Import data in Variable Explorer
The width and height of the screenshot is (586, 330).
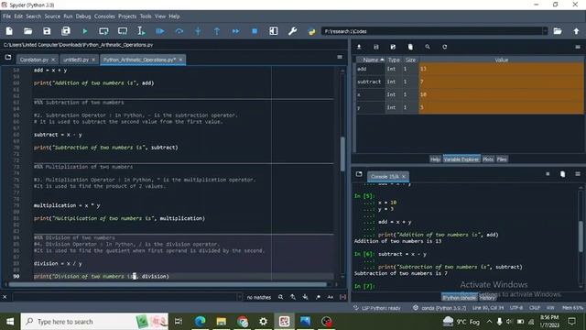(x=359, y=47)
